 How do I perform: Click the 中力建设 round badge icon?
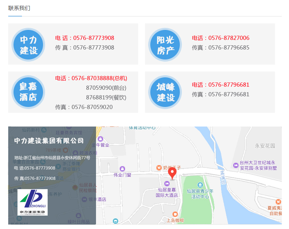click(x=28, y=44)
